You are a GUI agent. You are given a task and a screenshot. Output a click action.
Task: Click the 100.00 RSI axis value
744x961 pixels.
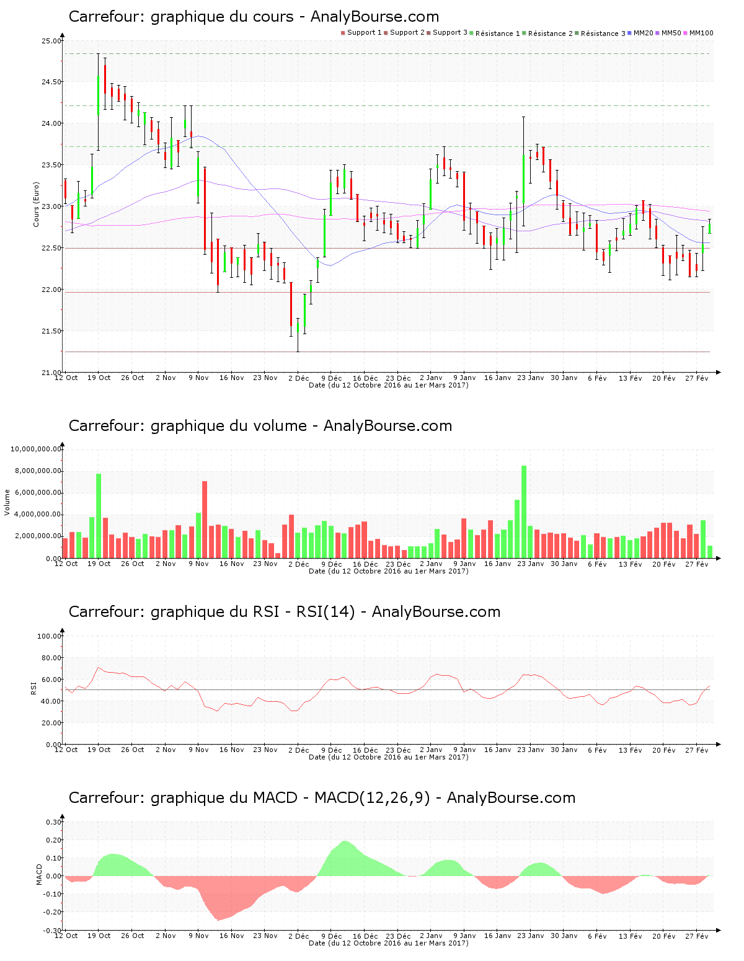pos(50,636)
